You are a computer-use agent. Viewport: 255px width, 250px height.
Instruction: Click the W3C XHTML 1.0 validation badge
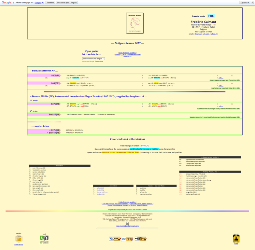127,239
